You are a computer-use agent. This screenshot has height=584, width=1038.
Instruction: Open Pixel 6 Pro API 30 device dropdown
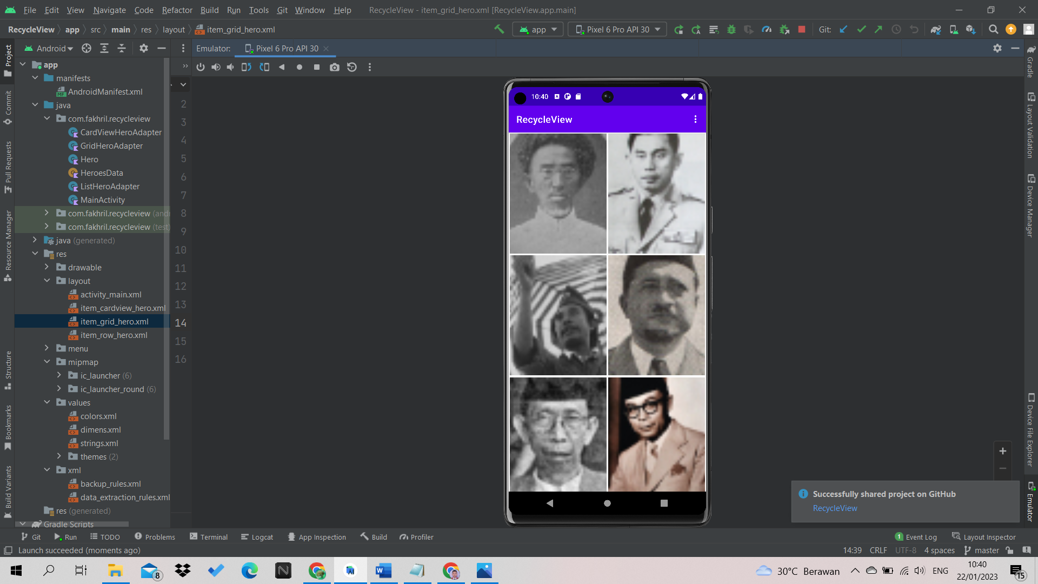click(617, 30)
